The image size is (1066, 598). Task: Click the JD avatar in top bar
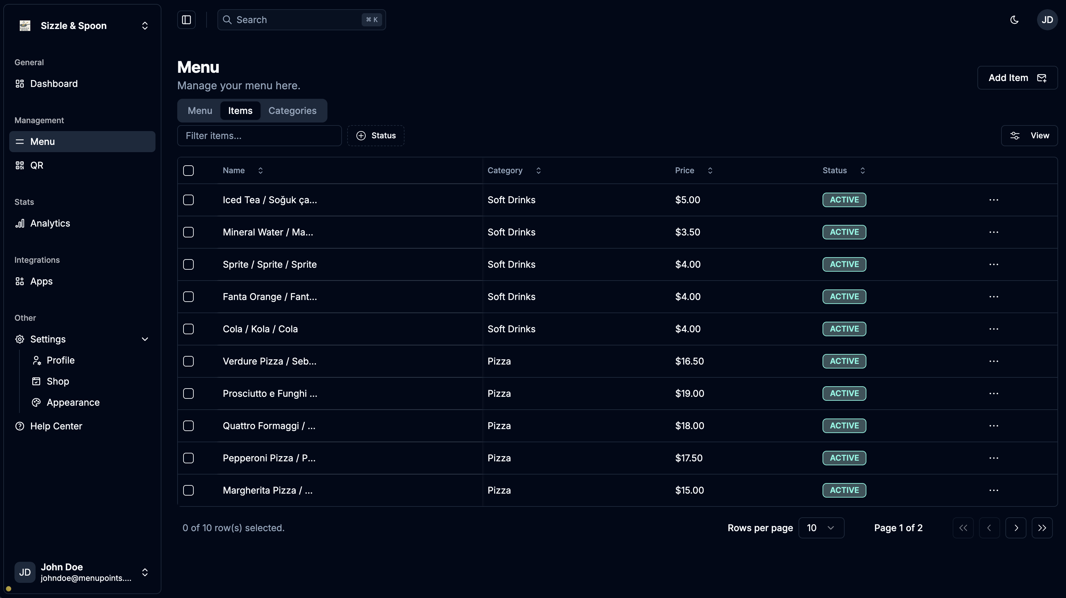(x=1047, y=20)
